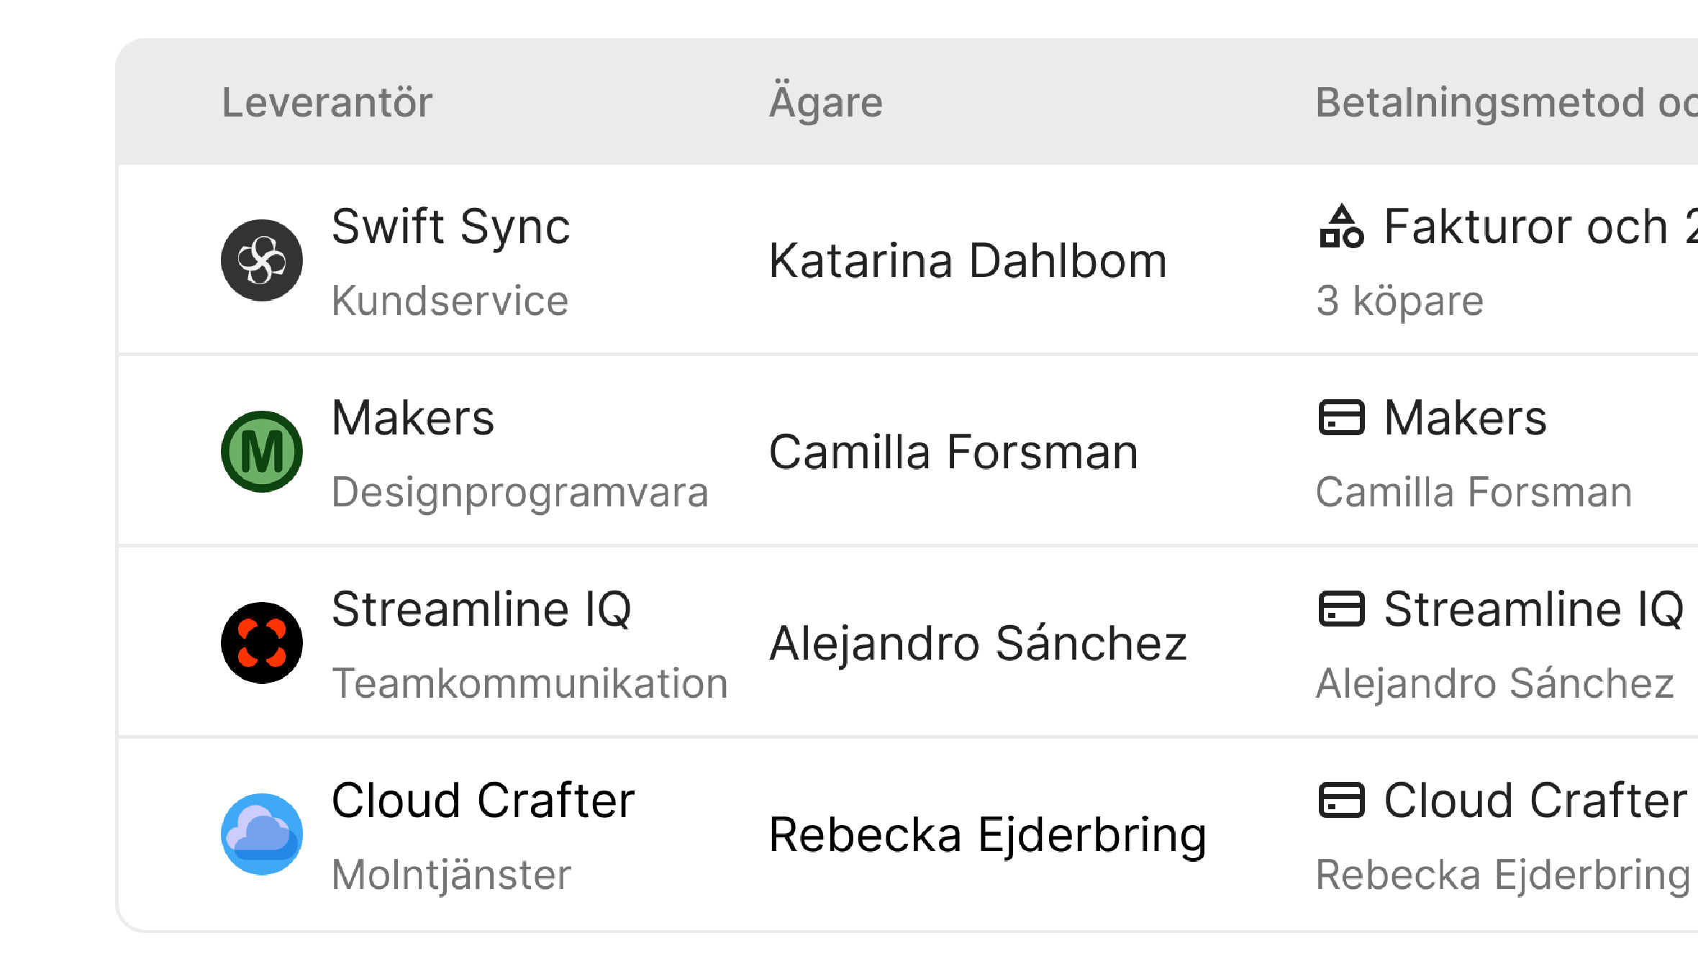Screen dimensions: 1698x979
Task: Select owner Katarina Dahlbom
Action: click(968, 260)
